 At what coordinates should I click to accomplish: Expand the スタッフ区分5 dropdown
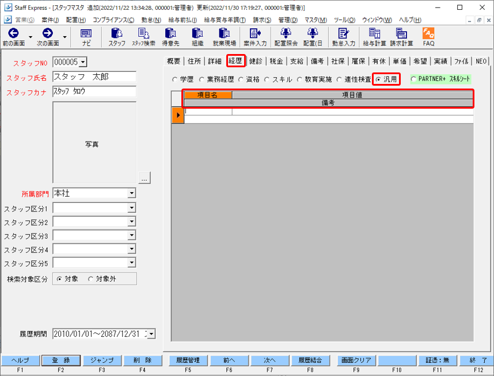coord(132,262)
